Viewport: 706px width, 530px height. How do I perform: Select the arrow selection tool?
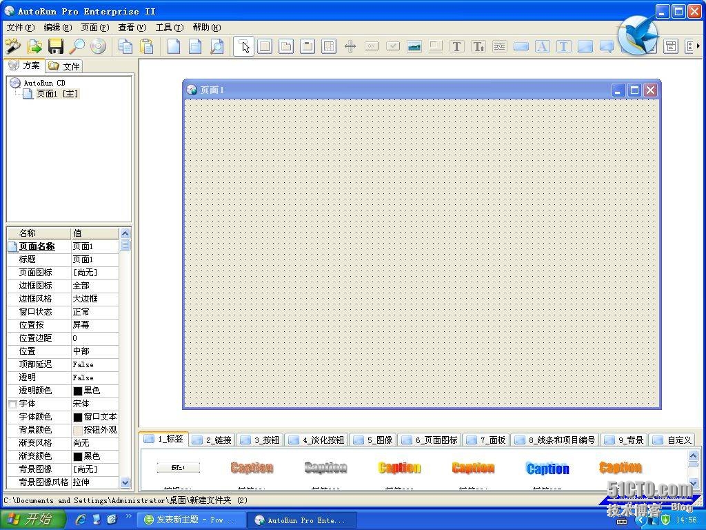click(x=243, y=46)
